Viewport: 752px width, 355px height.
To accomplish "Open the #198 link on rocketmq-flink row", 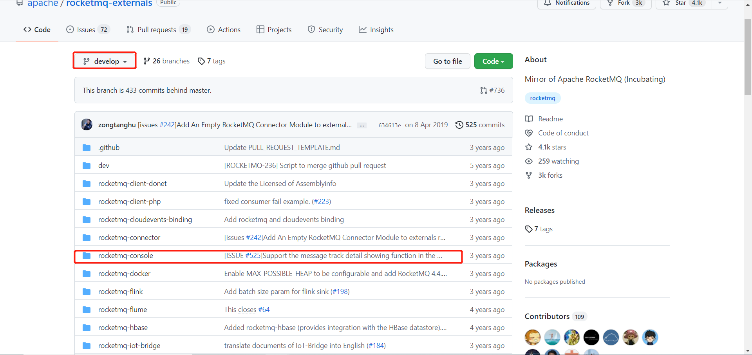I will coord(340,292).
